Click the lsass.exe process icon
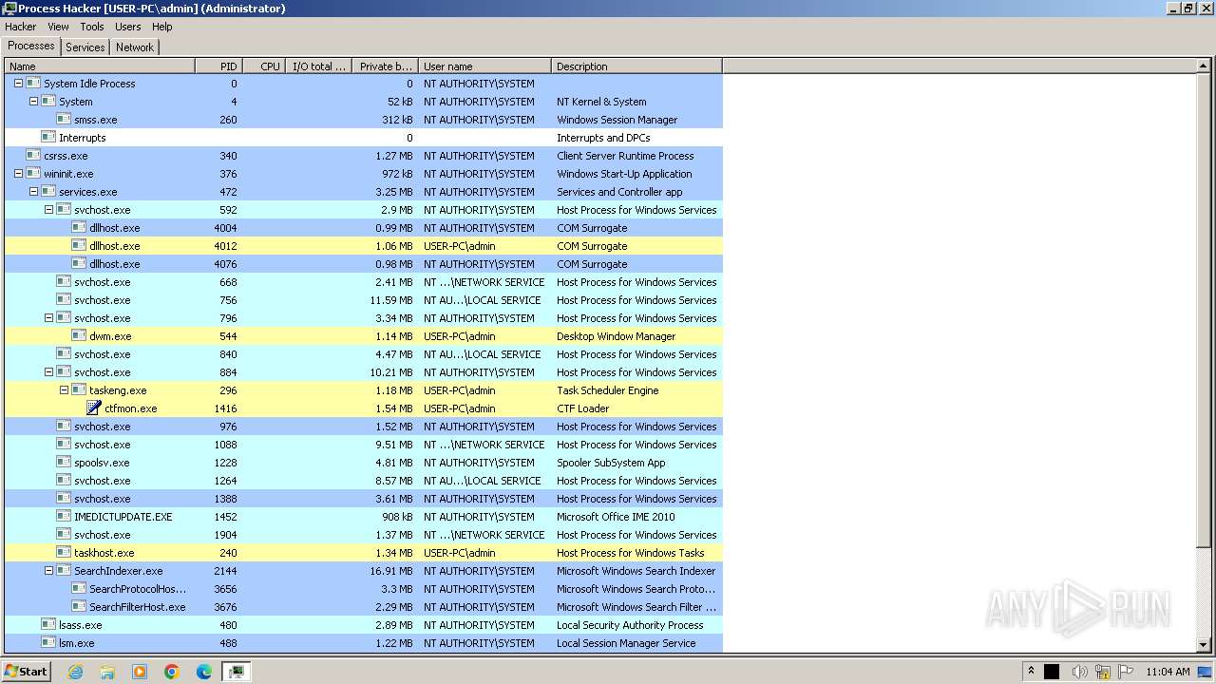This screenshot has width=1216, height=684. click(48, 625)
